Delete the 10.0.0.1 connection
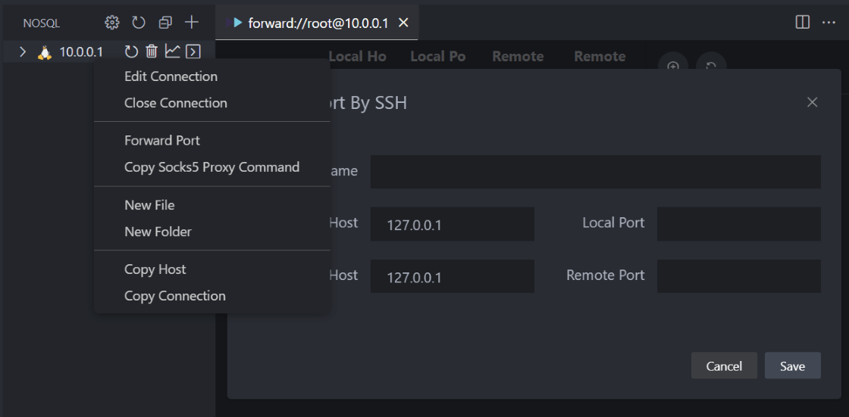 pos(152,51)
